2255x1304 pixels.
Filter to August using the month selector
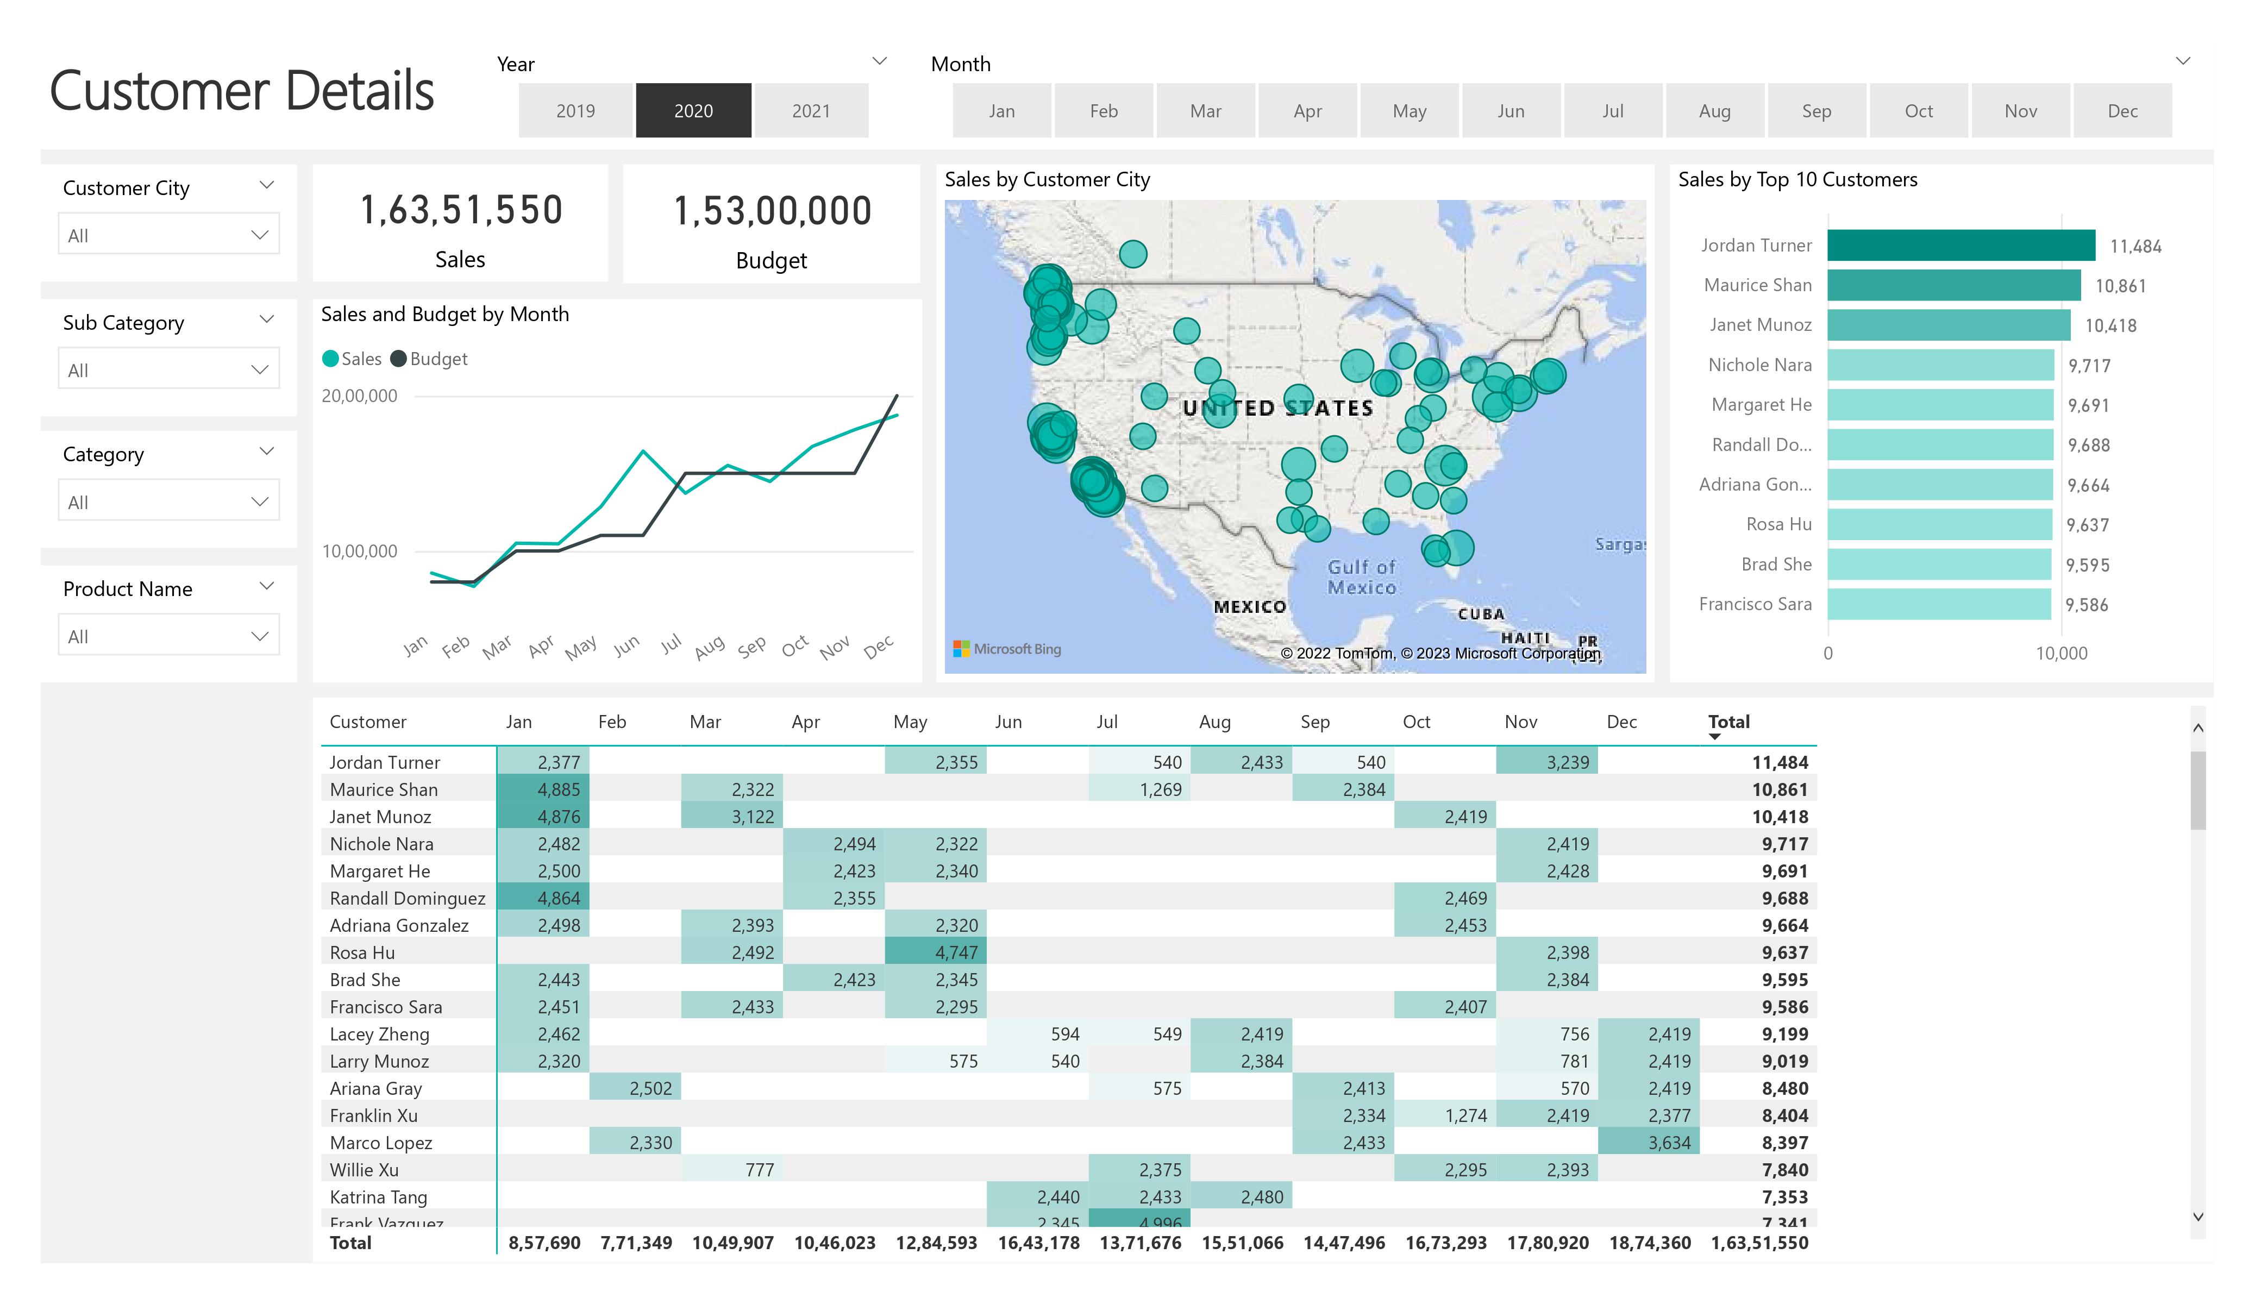pyautogui.click(x=1714, y=110)
